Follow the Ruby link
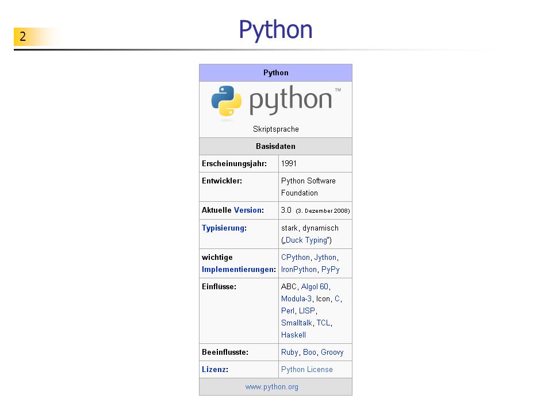 pyautogui.click(x=290, y=352)
